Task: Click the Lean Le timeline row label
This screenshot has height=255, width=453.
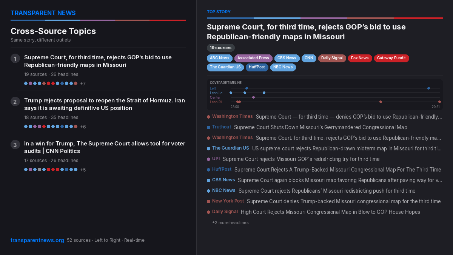Action: [x=216, y=93]
